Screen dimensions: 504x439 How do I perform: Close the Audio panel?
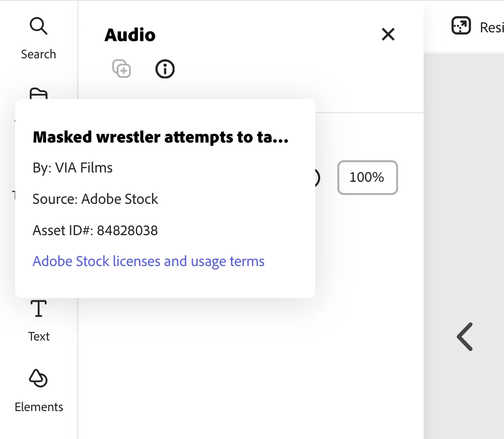(x=388, y=34)
